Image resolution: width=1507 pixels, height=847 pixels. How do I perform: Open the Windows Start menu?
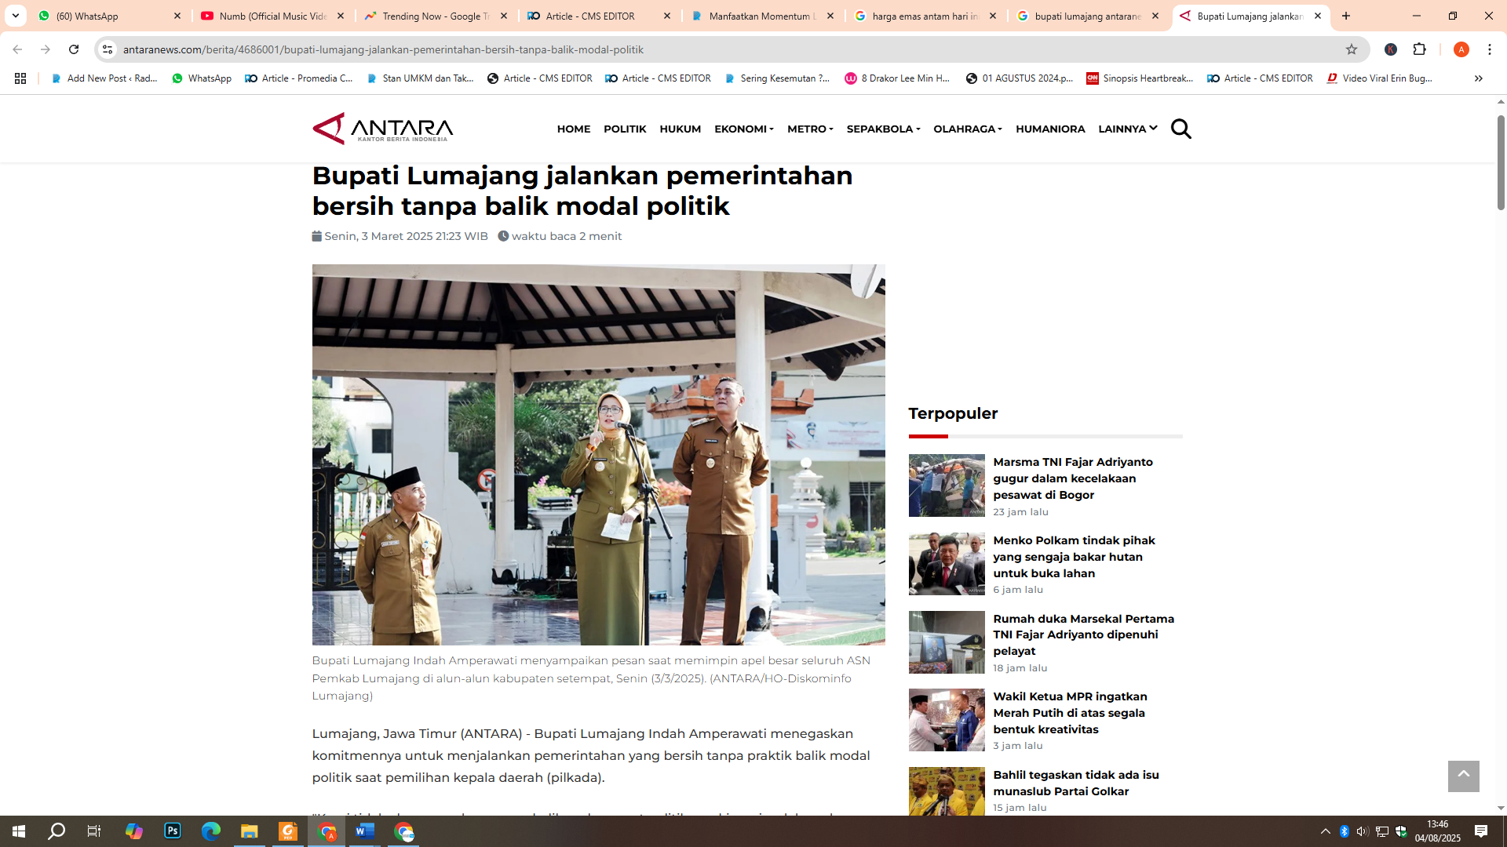pyautogui.click(x=19, y=831)
